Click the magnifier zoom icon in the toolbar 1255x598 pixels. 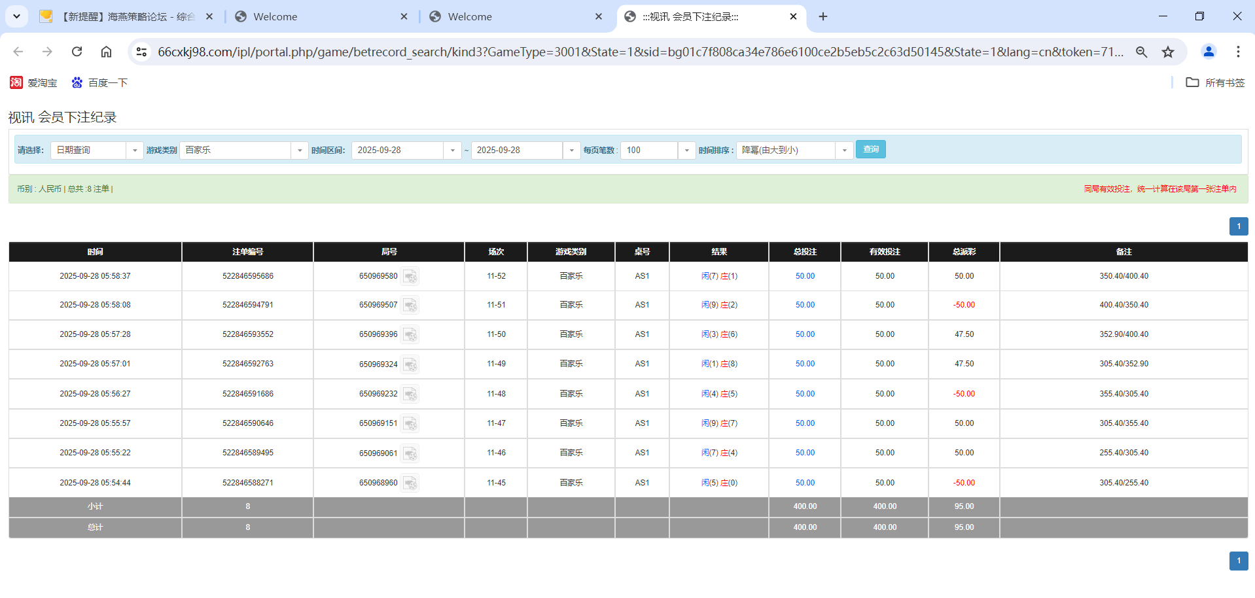pyautogui.click(x=1141, y=52)
